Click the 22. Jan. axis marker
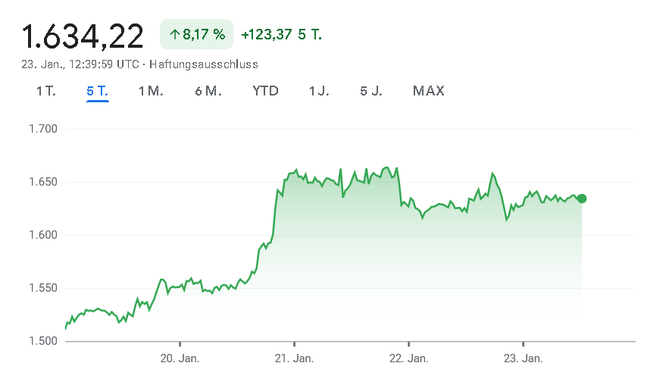Viewport: 669px width, 366px height. [408, 358]
